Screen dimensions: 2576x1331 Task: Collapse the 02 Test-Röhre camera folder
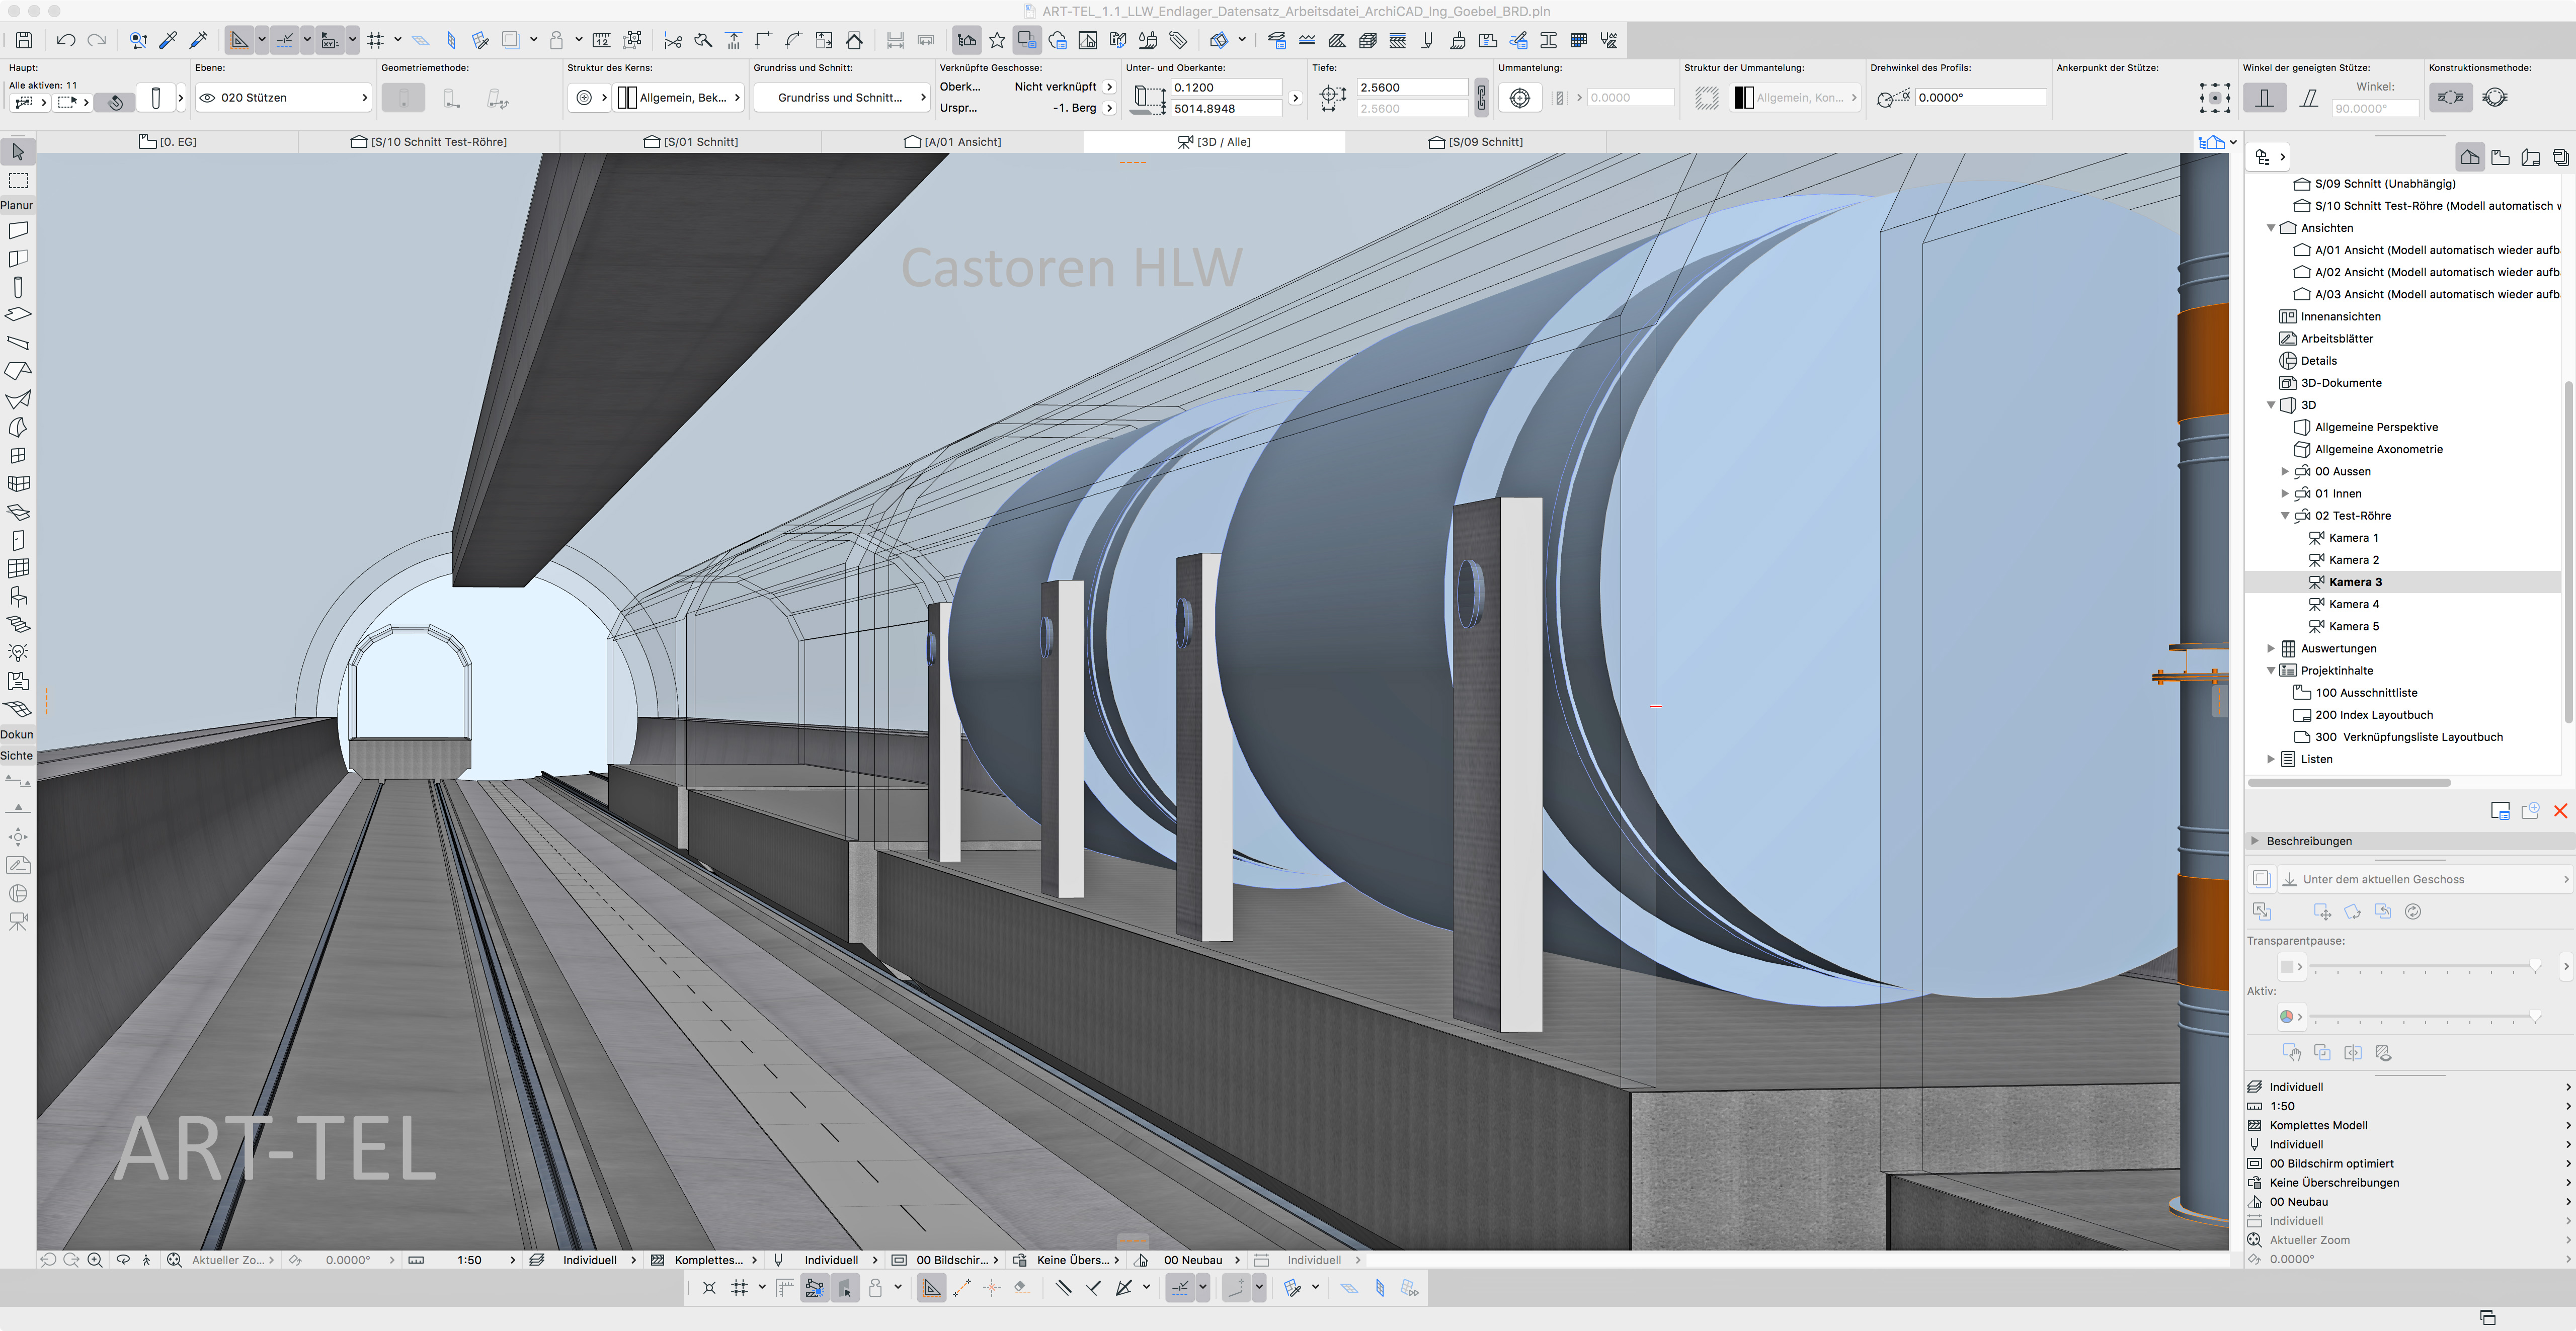coord(2284,516)
